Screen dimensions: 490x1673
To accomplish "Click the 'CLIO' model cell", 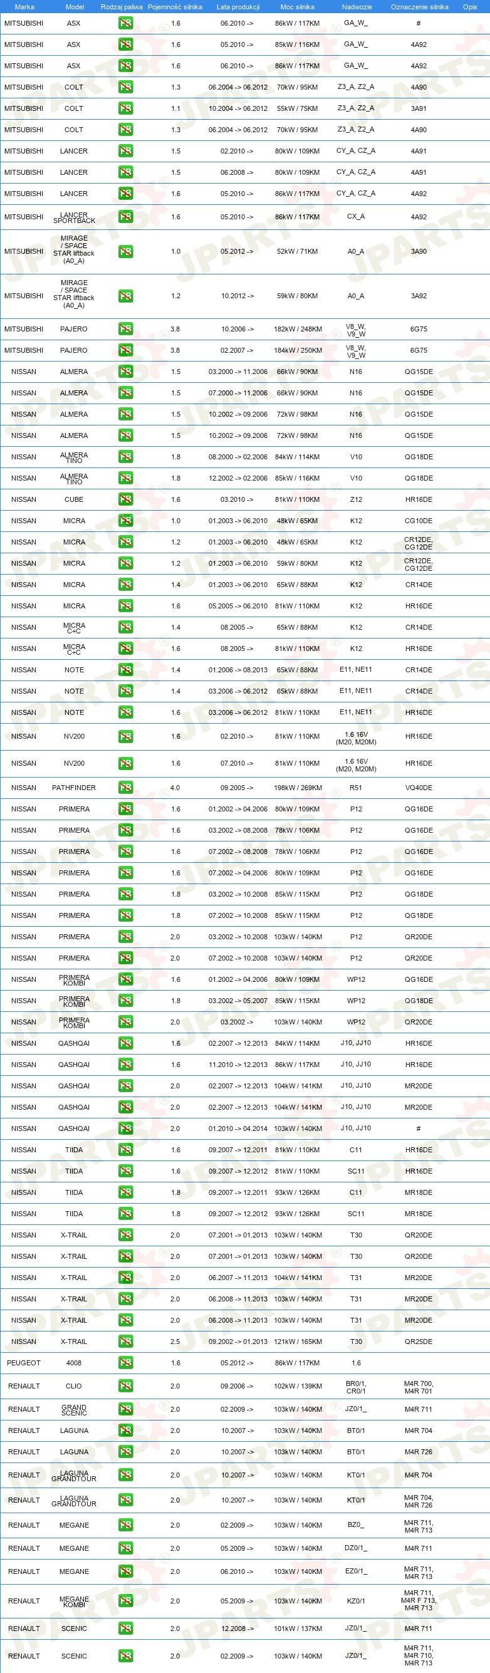I will (74, 1387).
